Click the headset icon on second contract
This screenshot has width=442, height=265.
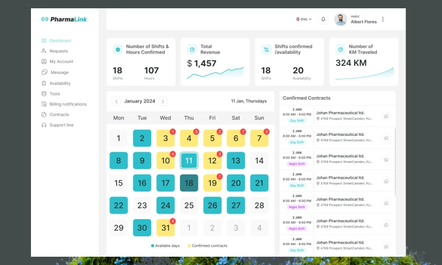pos(386,137)
